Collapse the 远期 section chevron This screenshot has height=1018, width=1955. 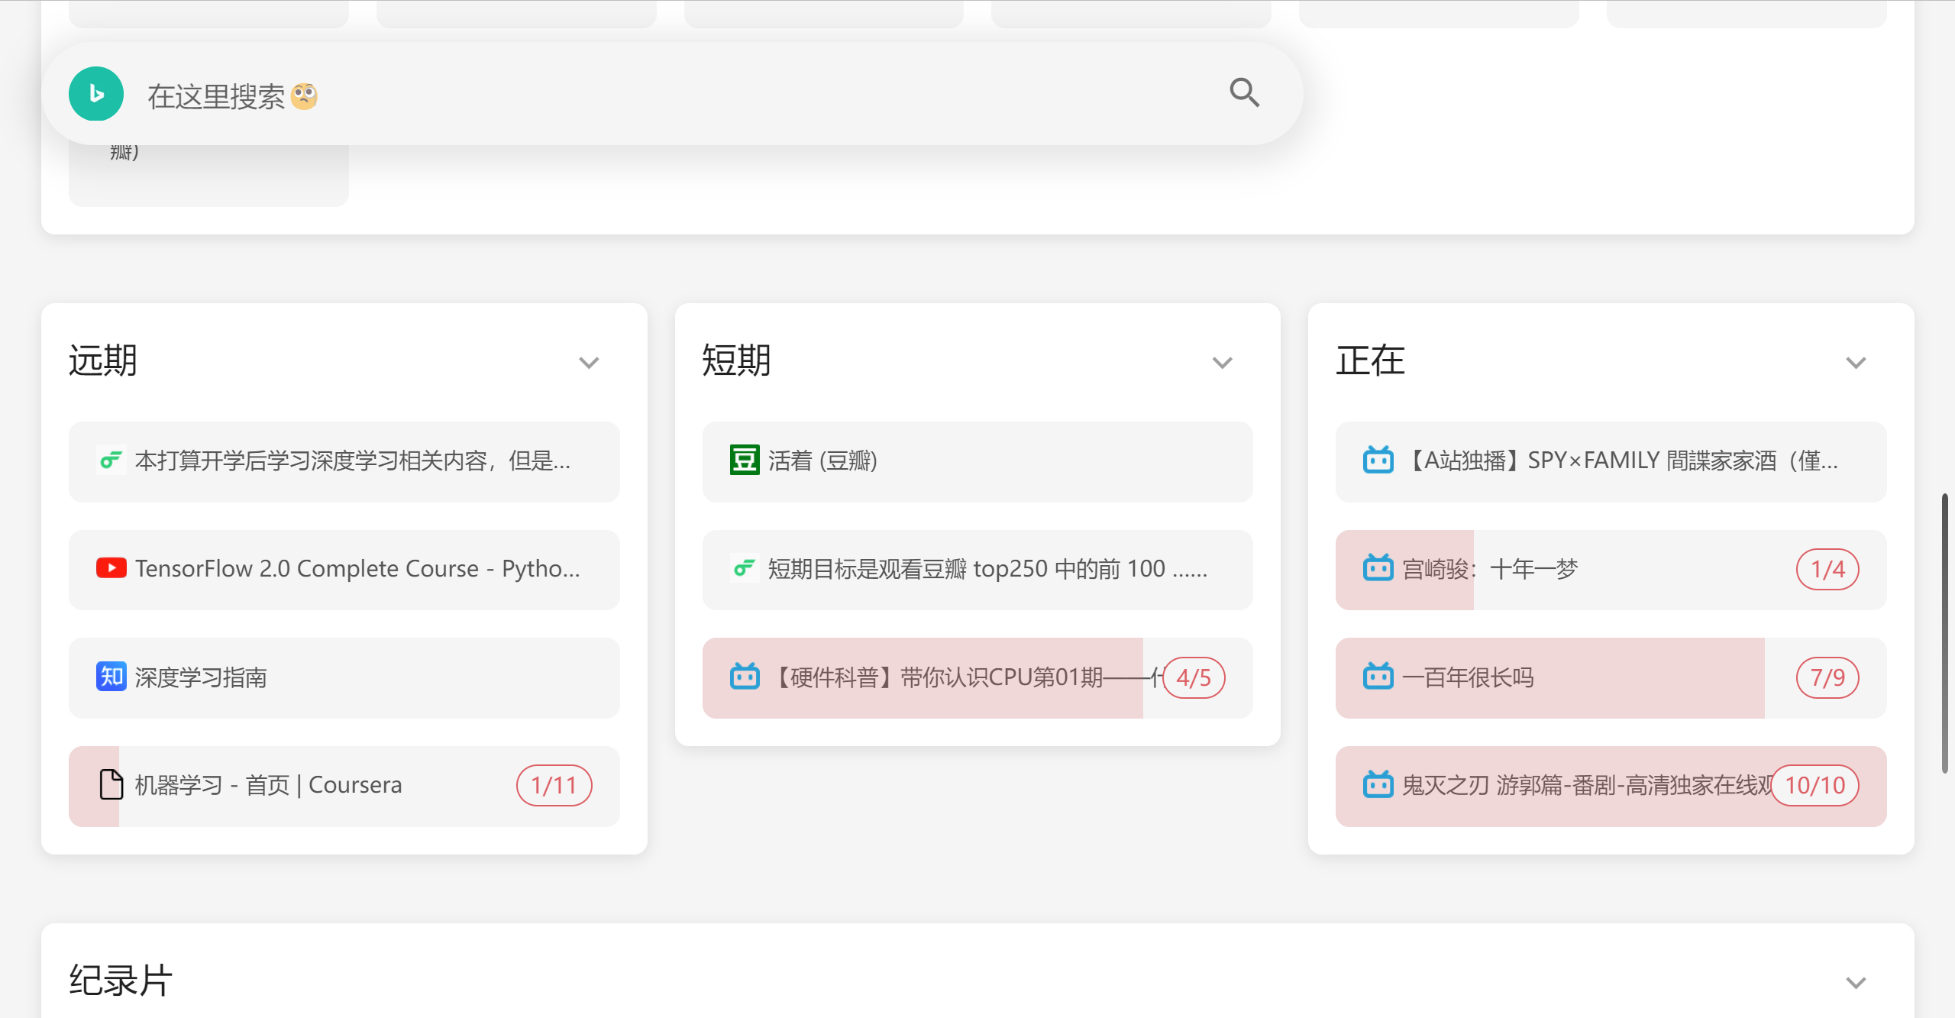point(589,362)
